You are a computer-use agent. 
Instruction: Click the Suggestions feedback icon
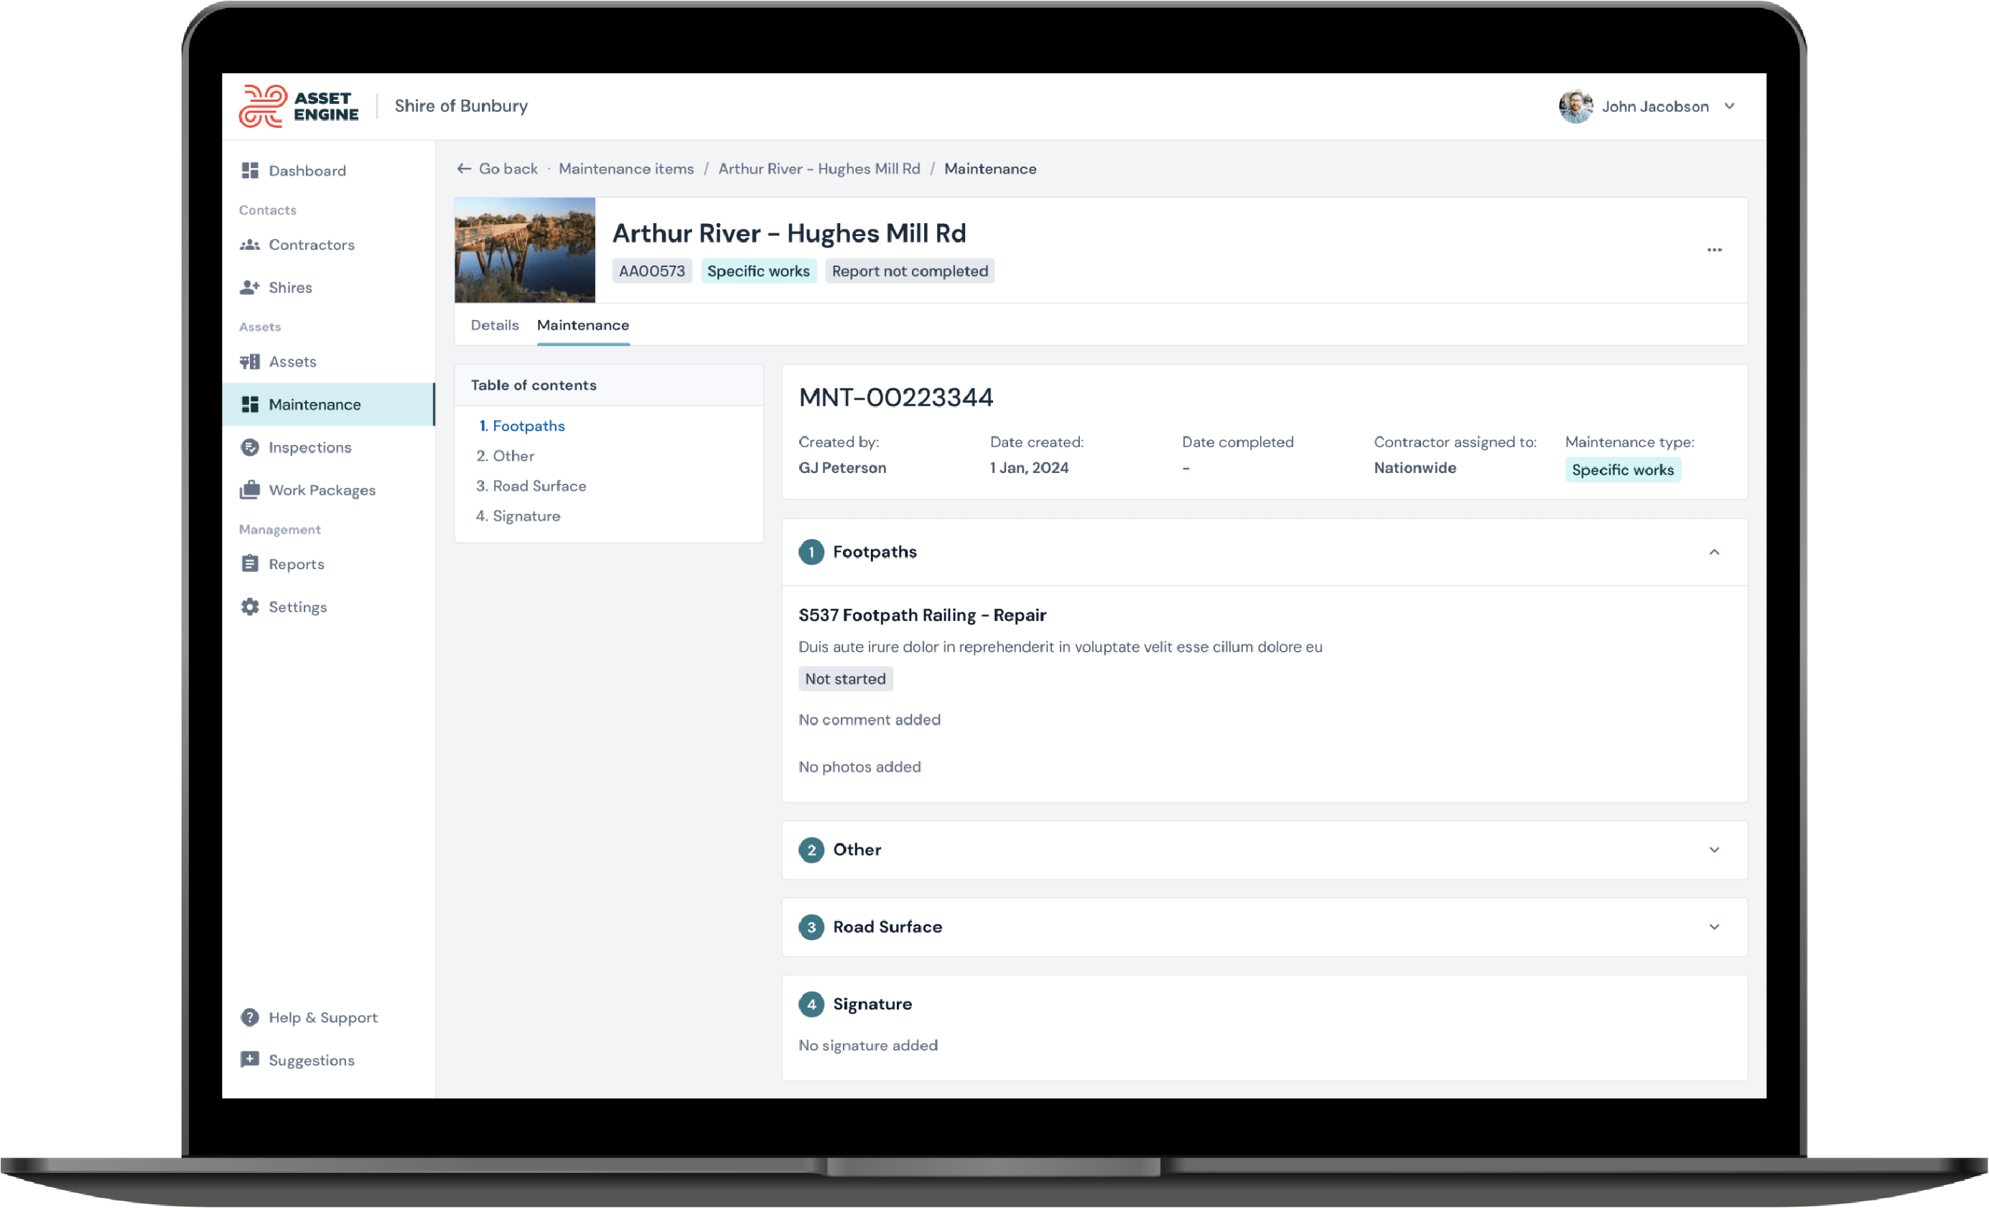tap(249, 1060)
